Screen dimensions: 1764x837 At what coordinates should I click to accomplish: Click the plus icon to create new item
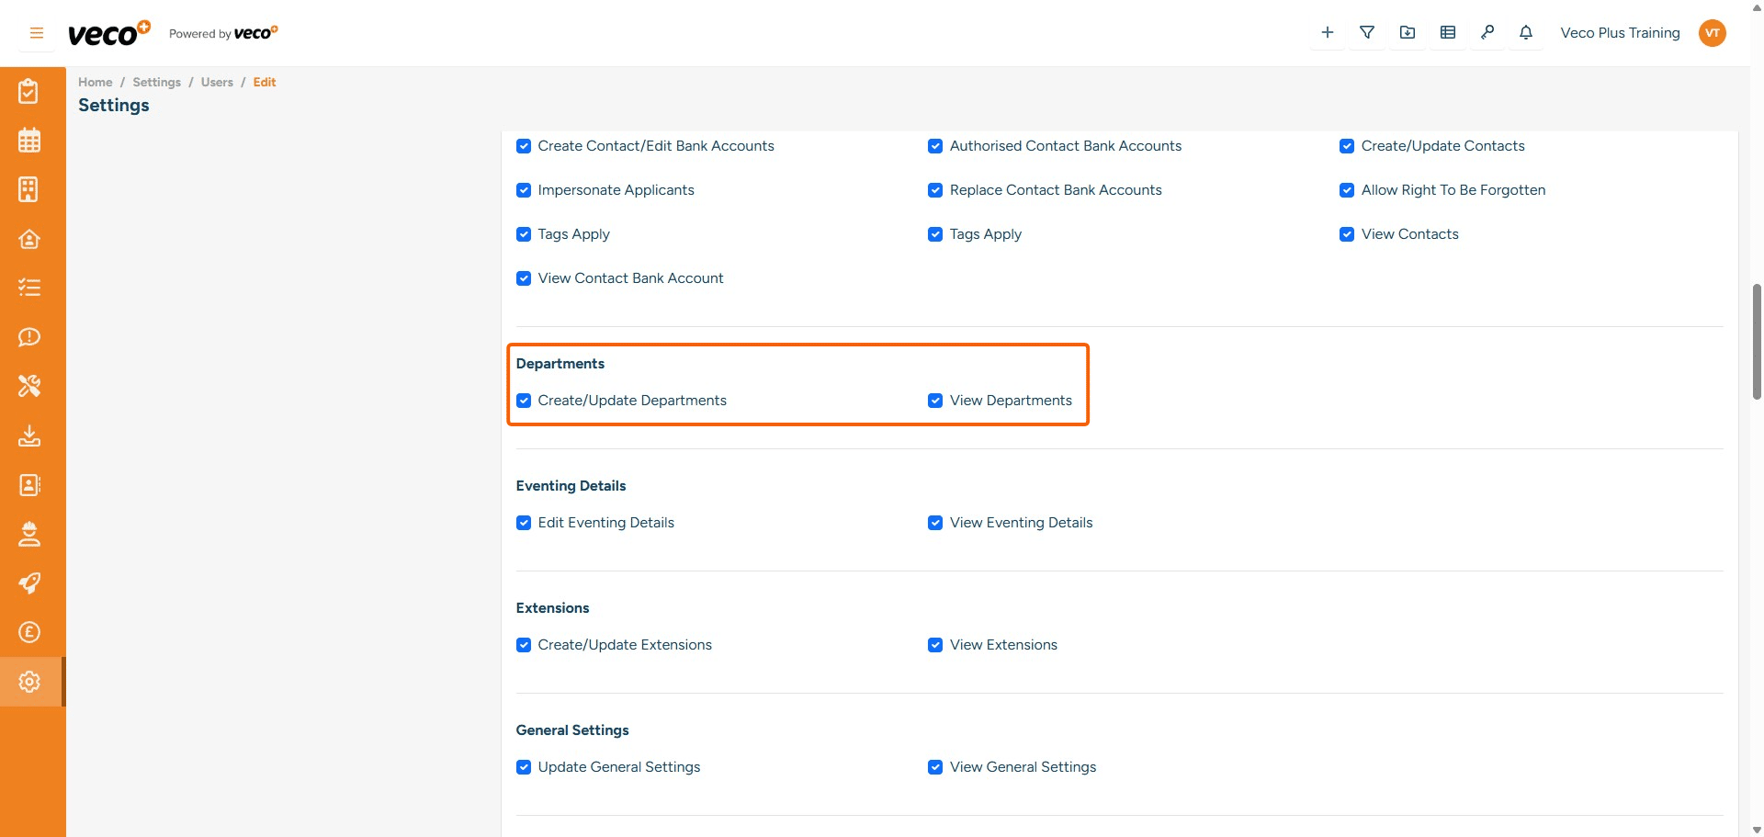point(1326,32)
